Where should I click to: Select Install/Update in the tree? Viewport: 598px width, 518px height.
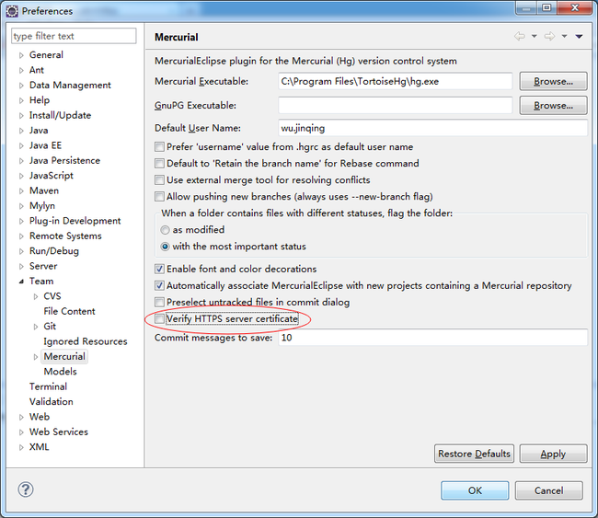pyautogui.click(x=60, y=115)
